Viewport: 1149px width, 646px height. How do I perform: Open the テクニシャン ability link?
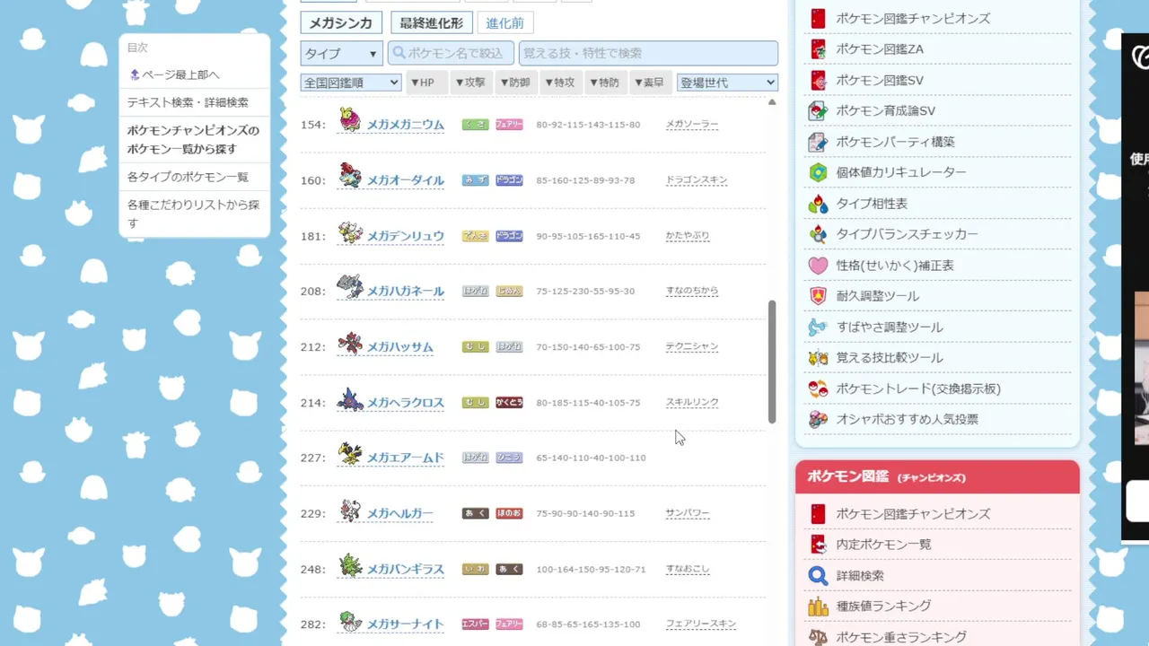coord(692,346)
